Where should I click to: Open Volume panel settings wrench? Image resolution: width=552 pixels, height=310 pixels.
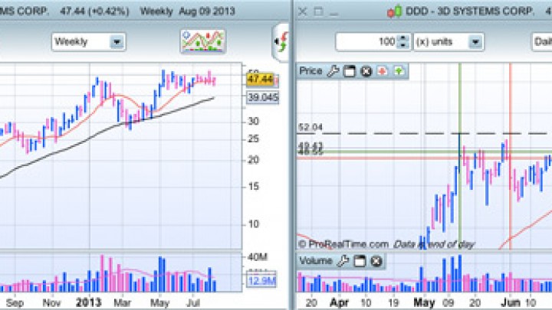[343, 261]
